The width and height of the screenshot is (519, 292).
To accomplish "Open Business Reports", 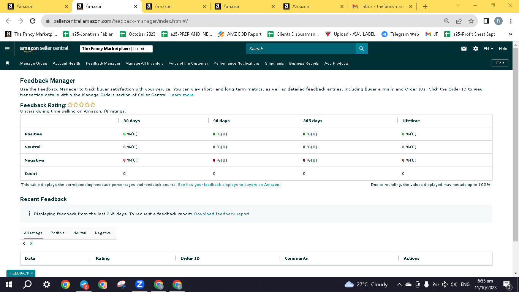I will (x=304, y=63).
